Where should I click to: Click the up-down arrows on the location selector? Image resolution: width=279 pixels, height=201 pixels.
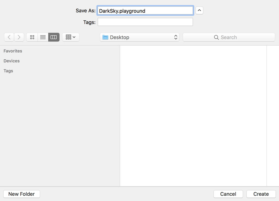tap(176, 37)
